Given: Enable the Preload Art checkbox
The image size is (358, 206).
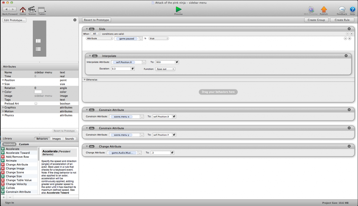Looking at the screenshot, I should pos(36,104).
